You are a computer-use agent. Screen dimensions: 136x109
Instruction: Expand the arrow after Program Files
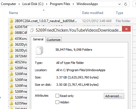pyautogui.click(x=73, y=4)
